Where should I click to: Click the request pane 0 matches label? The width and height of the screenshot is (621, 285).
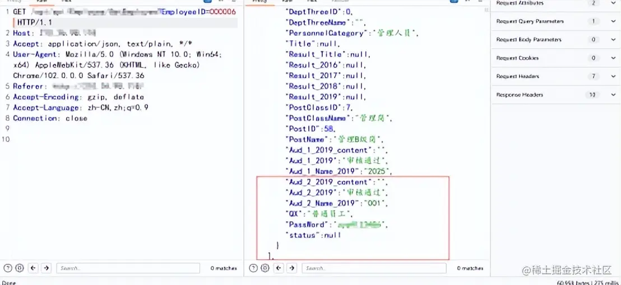[224, 268]
